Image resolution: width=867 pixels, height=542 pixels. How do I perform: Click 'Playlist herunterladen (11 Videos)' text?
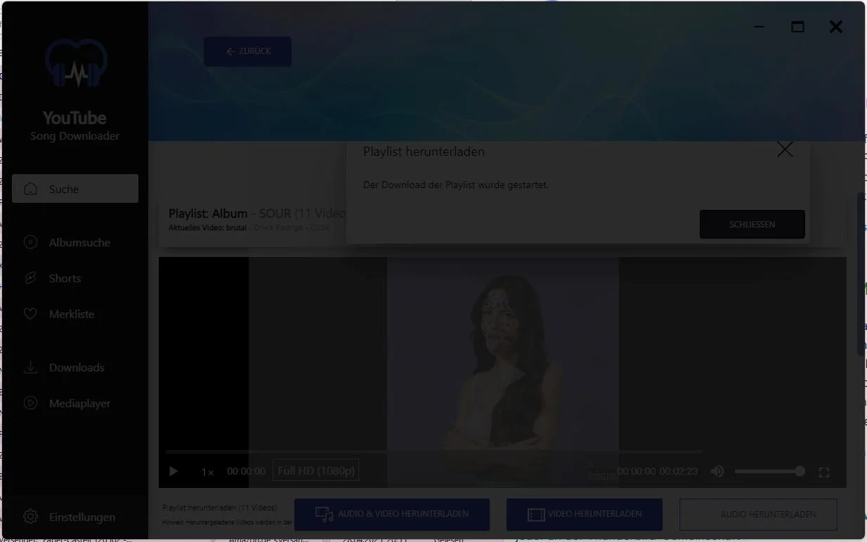pos(219,508)
